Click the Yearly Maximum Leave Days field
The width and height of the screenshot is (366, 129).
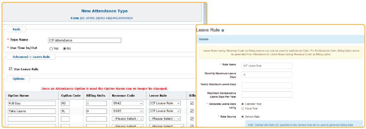[x=267, y=85]
